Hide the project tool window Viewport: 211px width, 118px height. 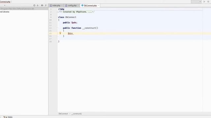coord(46,5)
